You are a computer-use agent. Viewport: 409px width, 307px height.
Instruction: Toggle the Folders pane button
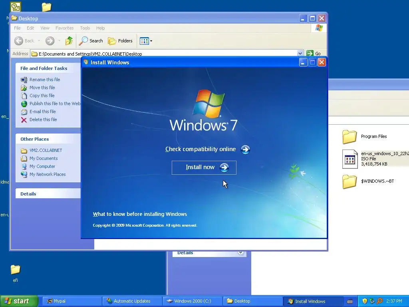coord(120,41)
